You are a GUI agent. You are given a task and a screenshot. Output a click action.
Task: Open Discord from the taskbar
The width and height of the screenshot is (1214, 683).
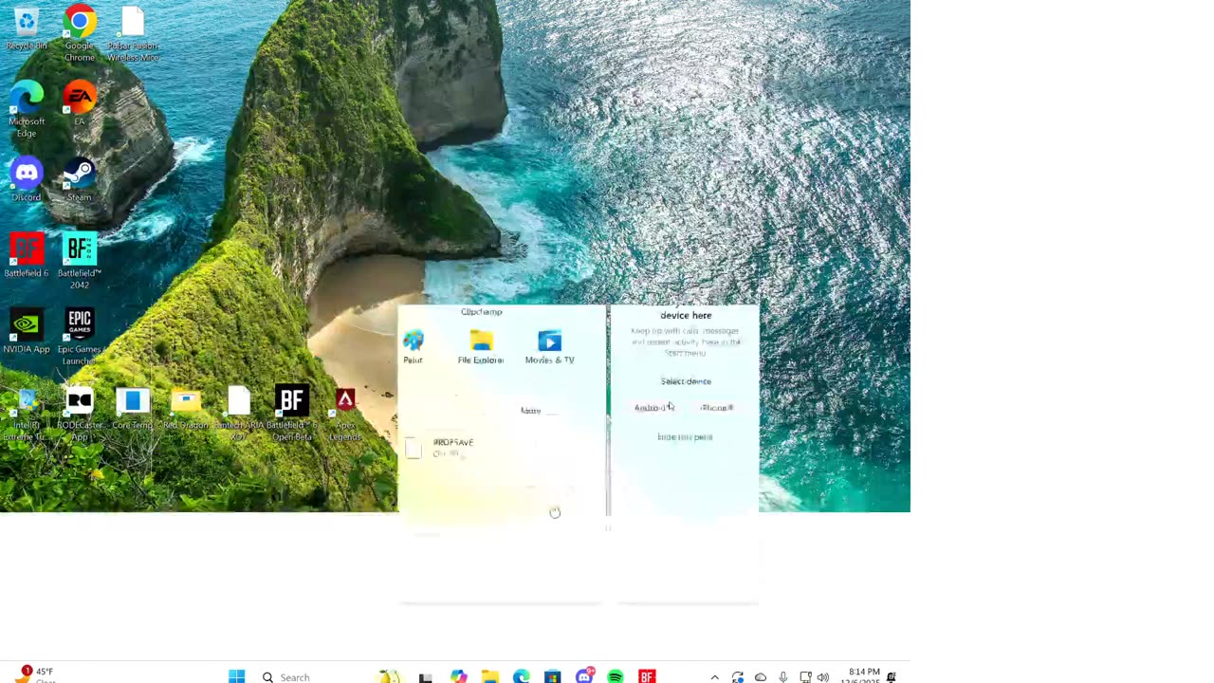(x=584, y=676)
